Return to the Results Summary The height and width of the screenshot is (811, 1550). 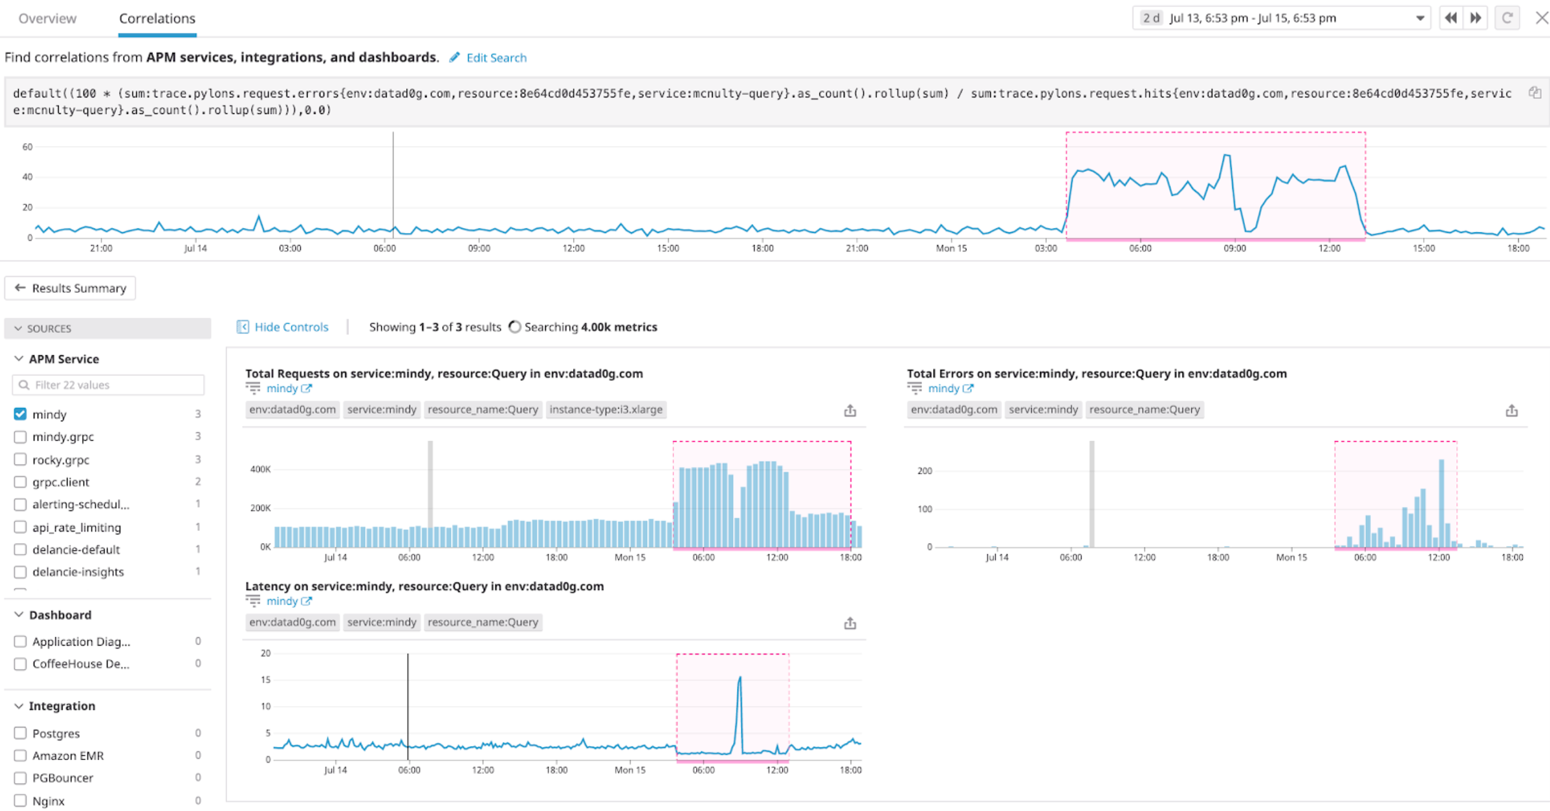69,288
